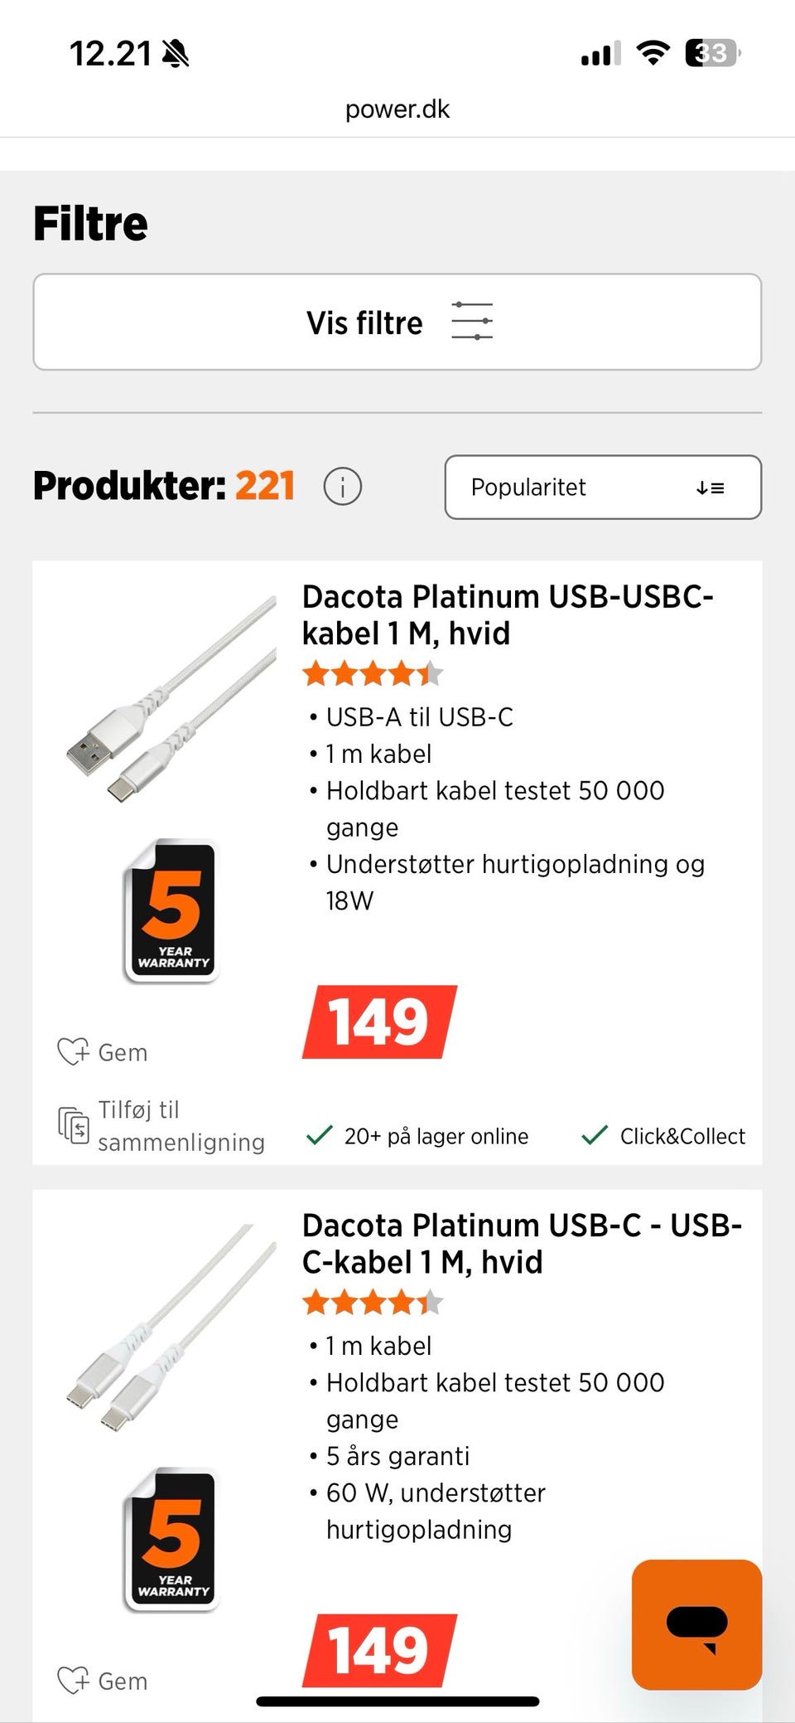The height and width of the screenshot is (1723, 795).
Task: Open the Dacota Platinum USB-C - USB-C-kabel title
Action: 521,1243
